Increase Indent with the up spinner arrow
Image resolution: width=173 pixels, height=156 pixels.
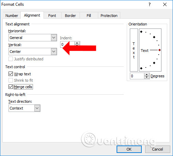coord(77,43)
